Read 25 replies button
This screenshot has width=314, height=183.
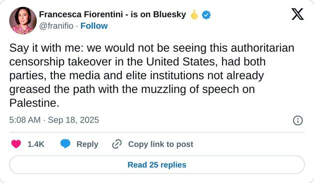click(157, 164)
